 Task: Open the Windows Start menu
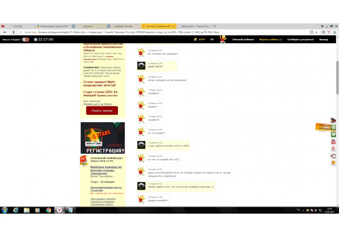tap(4, 210)
